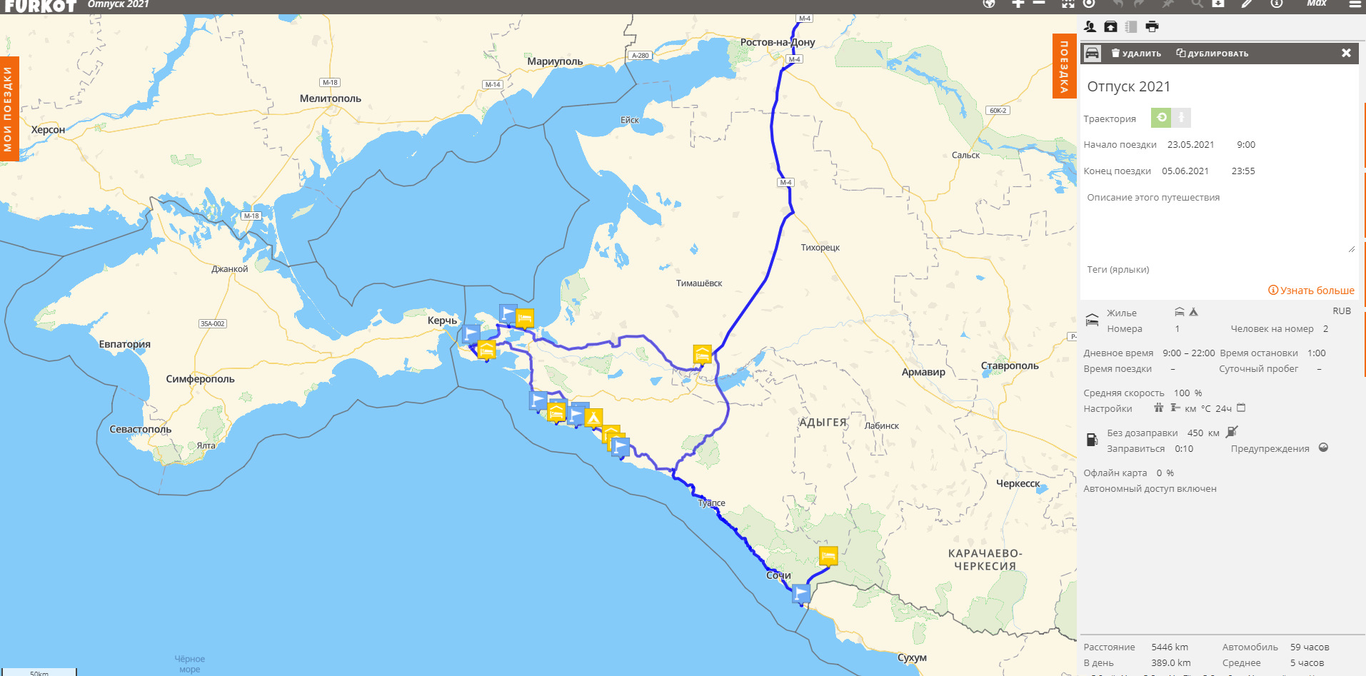The width and height of the screenshot is (1366, 676).
Task: Click the Без дозаправки 450 км value
Action: [1203, 433]
